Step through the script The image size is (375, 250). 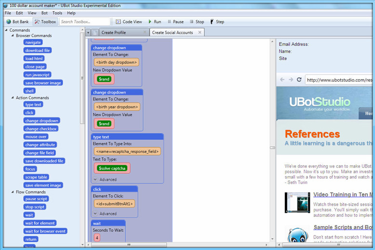217,22
